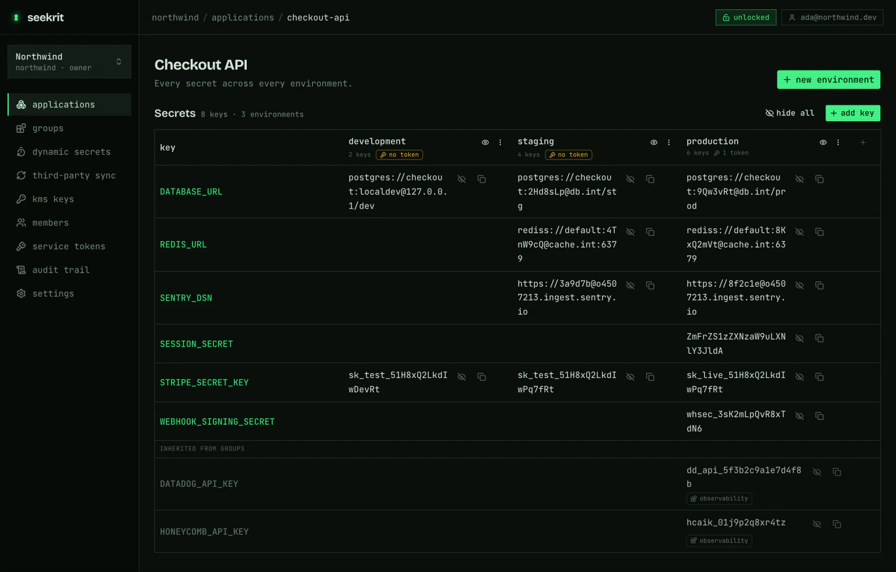Open Northwind organization switcher
Screen dimensions: 896x572
pos(69,62)
